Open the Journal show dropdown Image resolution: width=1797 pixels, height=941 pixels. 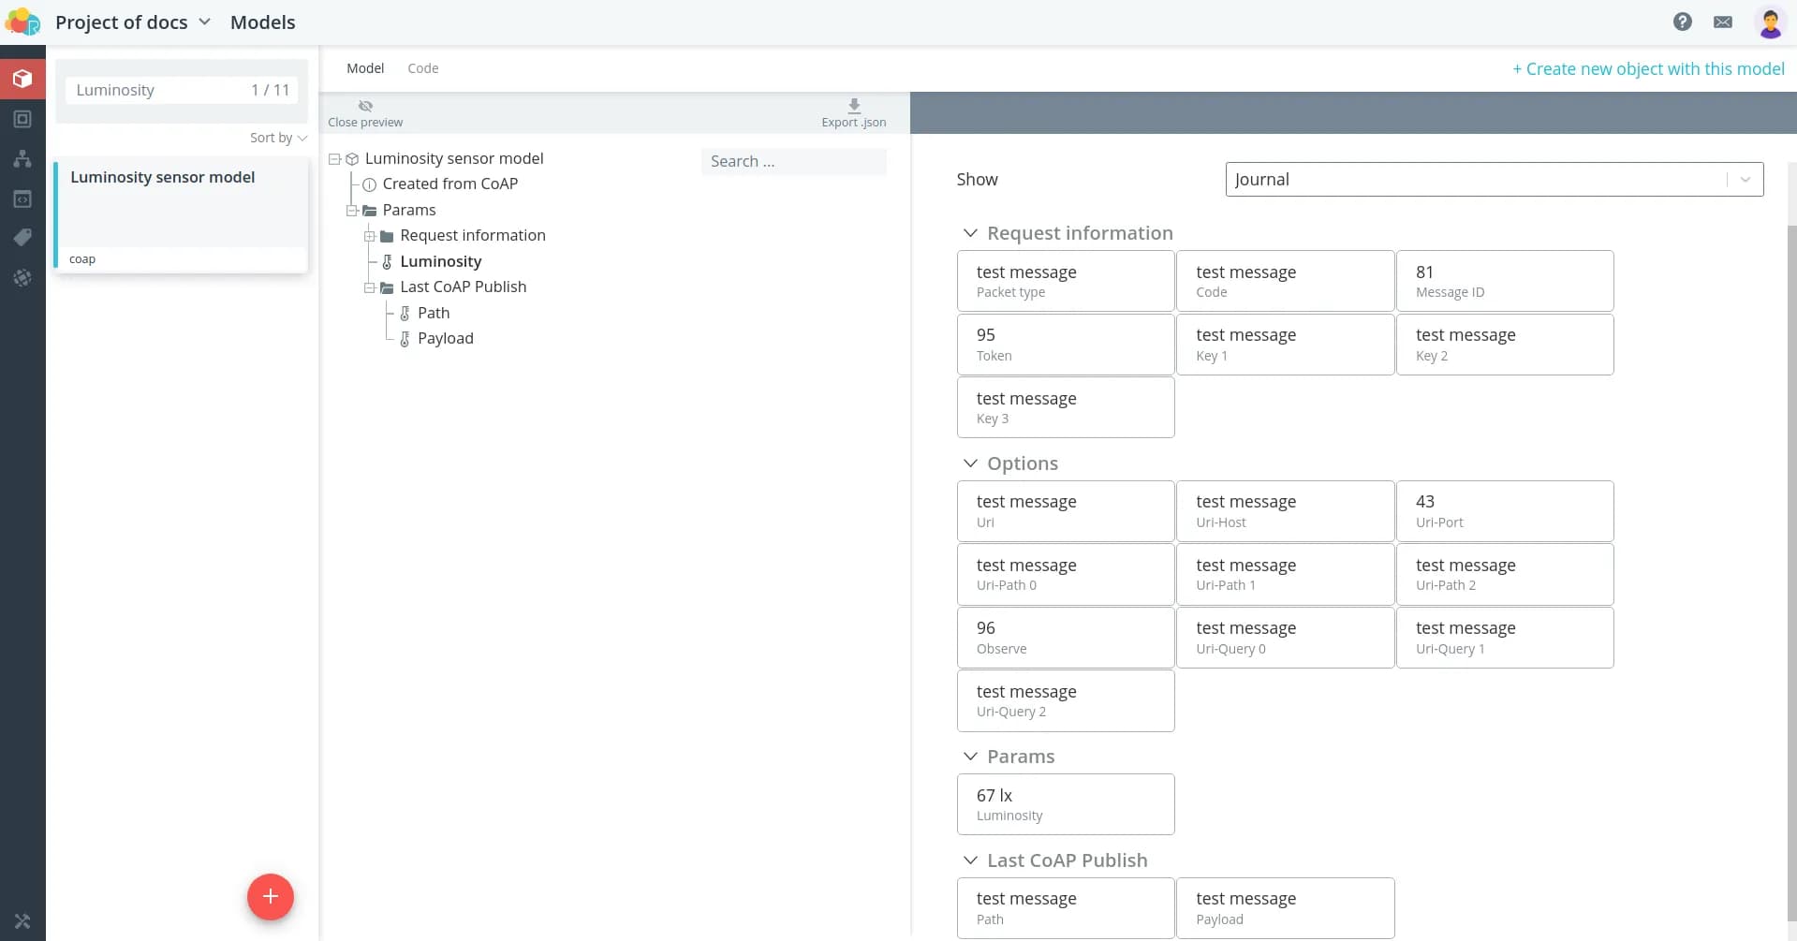click(1493, 180)
